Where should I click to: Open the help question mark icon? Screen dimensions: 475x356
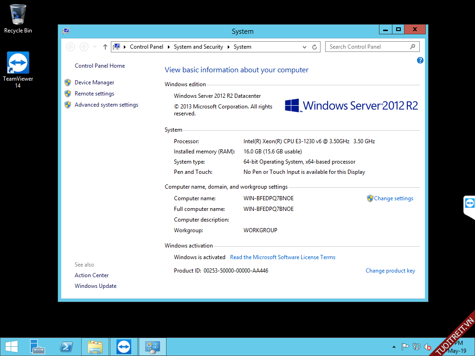pos(420,60)
